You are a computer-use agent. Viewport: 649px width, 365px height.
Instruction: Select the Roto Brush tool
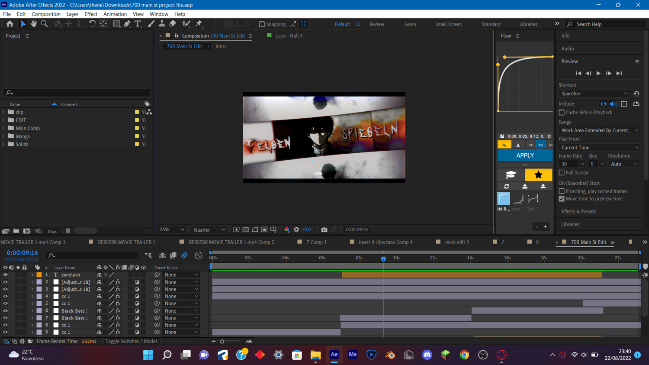point(186,24)
